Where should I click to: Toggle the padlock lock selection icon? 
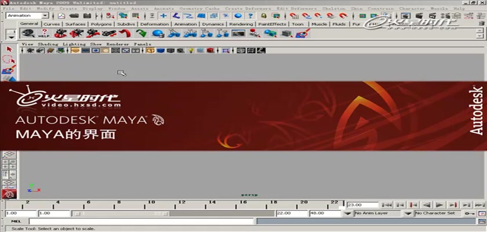click(264, 16)
